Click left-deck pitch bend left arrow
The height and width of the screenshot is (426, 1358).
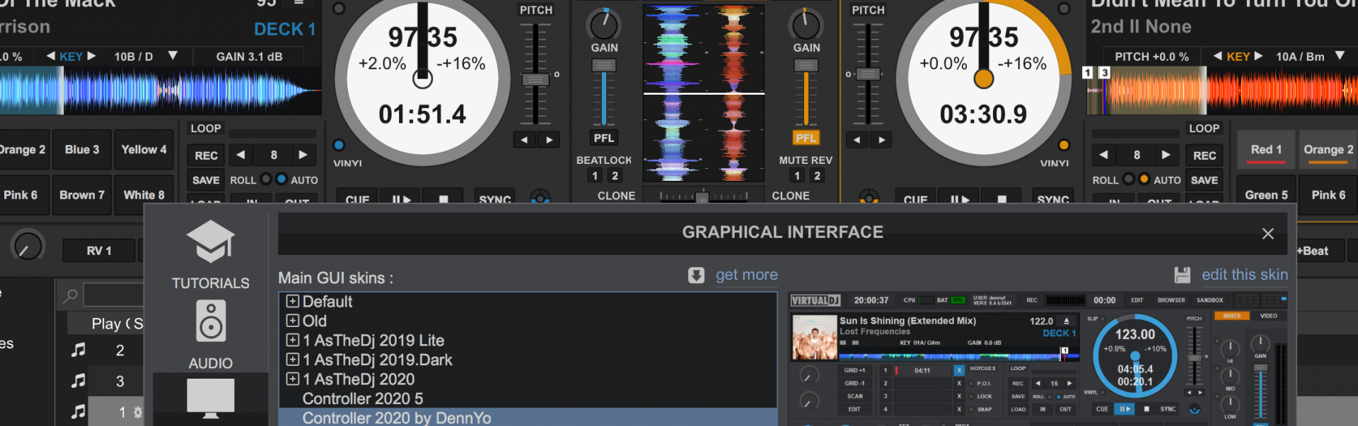tap(524, 140)
